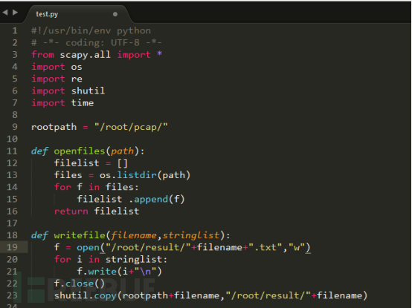Image resolution: width=412 pixels, height=308 pixels.
Task: Click 'return filelist' statement
Action: tap(97, 211)
